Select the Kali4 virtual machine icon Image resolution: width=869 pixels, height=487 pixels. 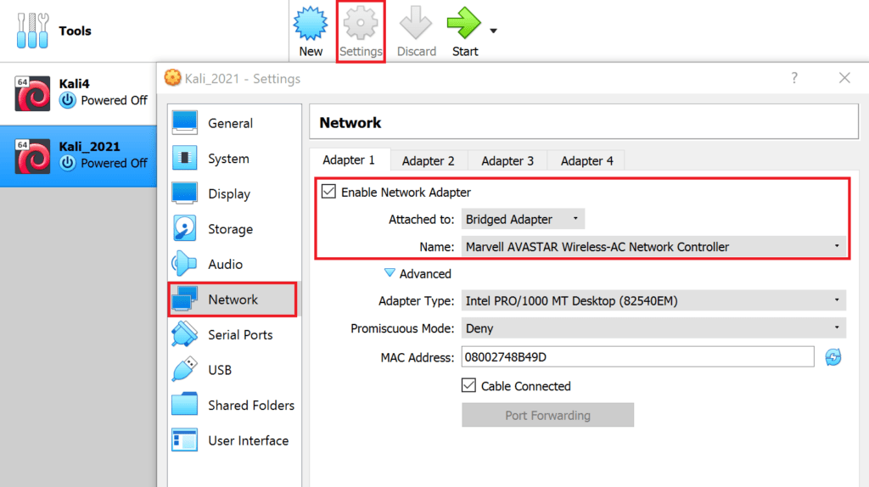pos(32,93)
